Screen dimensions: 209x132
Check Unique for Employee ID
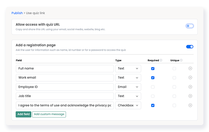pyautogui.click(x=174, y=87)
